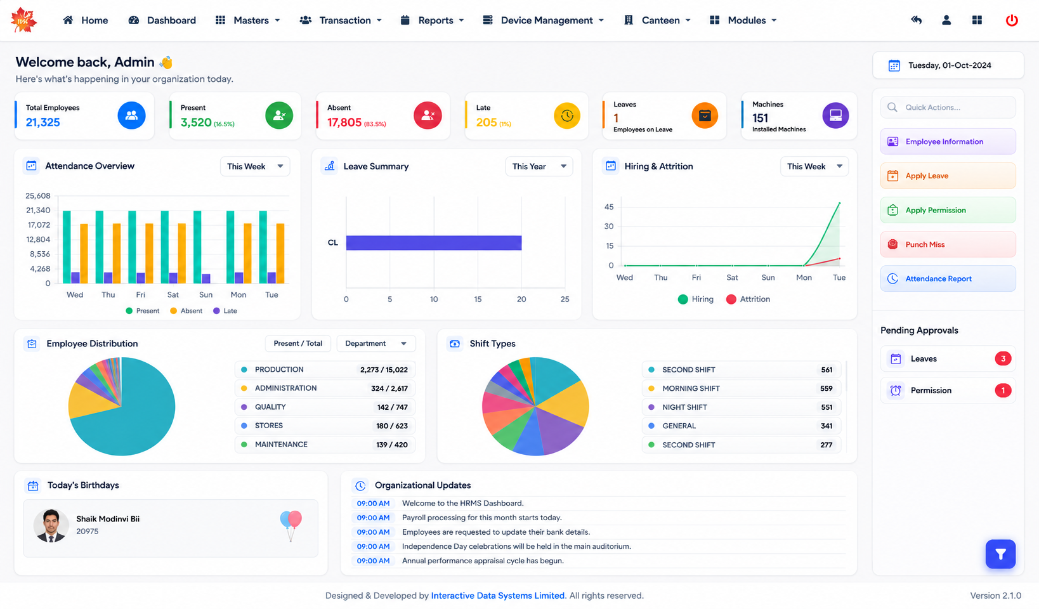The image size is (1039, 609).
Task: Open the four-square grid icon in header
Action: click(977, 20)
